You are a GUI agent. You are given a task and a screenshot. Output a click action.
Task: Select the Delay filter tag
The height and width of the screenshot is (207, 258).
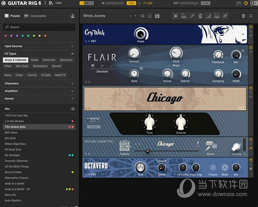pos(35,60)
